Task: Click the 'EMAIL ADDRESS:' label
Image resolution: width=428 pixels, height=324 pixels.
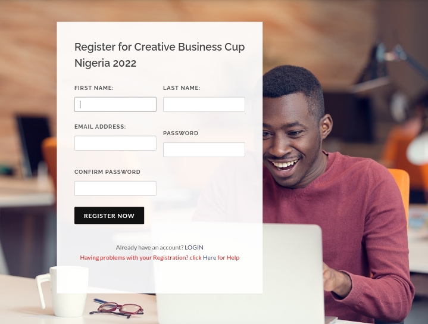Action: (x=100, y=127)
